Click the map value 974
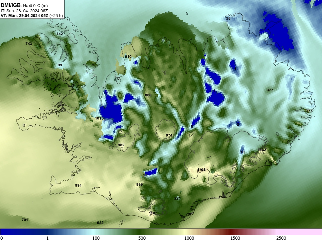This screenshot has height=241, width=322. click(169, 135)
